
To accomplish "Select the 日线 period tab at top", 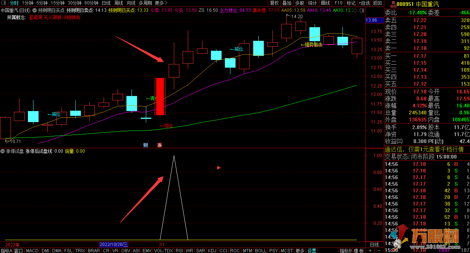I will [106, 3].
